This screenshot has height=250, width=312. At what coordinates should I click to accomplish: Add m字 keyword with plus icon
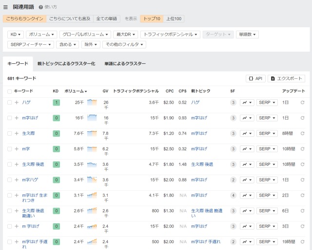pyautogui.click(x=17, y=149)
